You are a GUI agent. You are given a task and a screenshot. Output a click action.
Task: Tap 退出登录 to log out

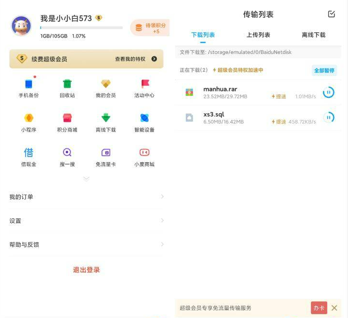point(87,270)
